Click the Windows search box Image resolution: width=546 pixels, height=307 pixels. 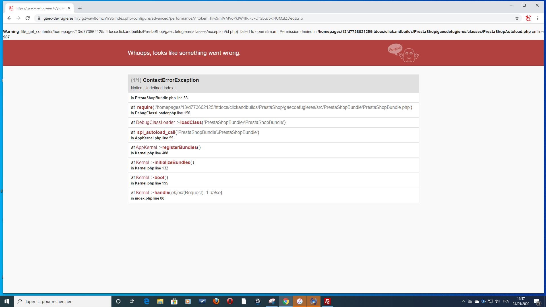[x=63, y=301]
